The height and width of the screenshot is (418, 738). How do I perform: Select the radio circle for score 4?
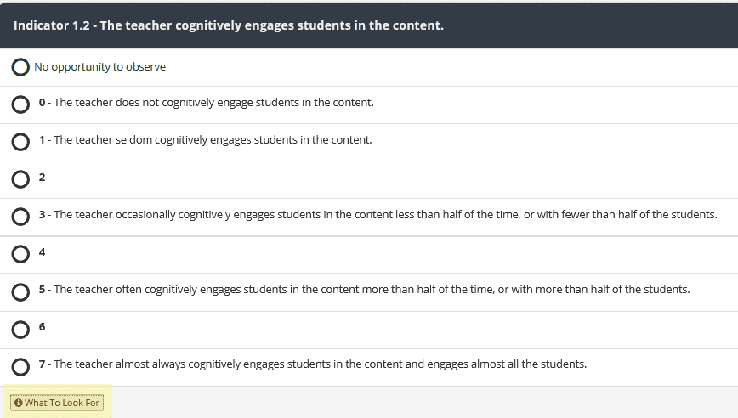point(20,254)
